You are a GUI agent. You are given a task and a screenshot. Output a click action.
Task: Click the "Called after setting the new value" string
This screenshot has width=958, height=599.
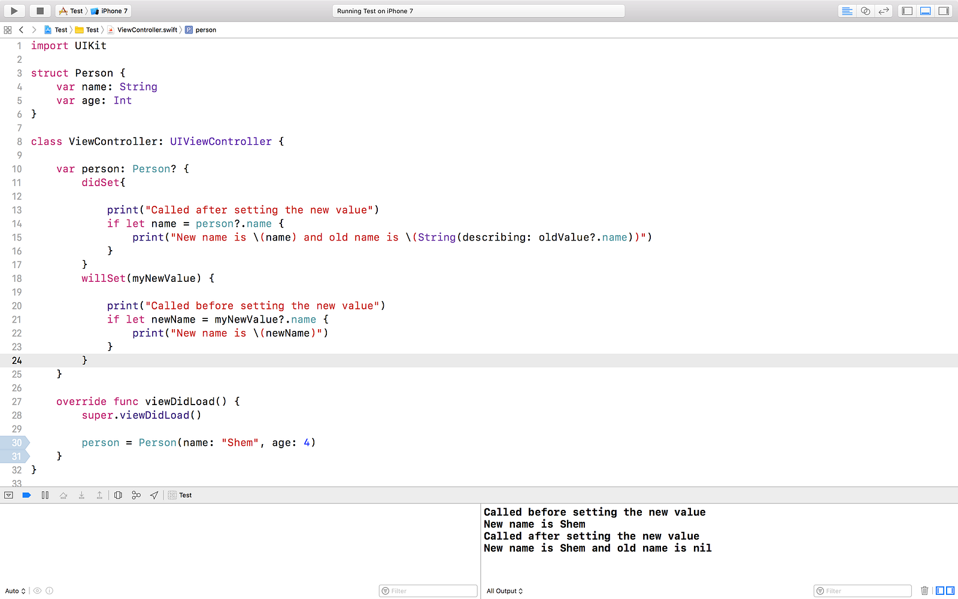259,211
